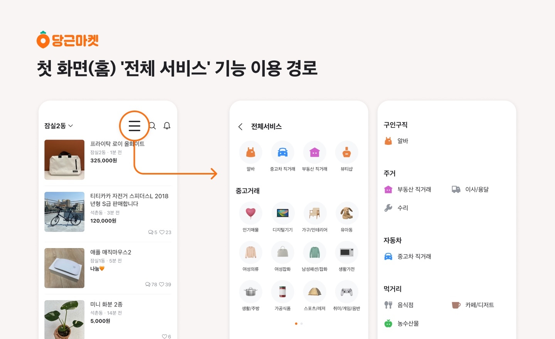Open the 티티카카 자전거 listing thumbnail
The image size is (555, 339).
(64, 211)
